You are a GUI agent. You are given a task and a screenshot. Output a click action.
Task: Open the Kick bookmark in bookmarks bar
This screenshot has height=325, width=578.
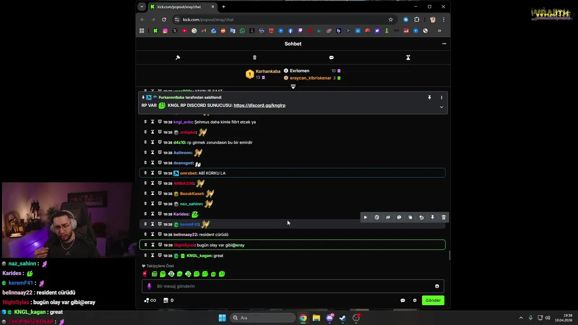155,31
